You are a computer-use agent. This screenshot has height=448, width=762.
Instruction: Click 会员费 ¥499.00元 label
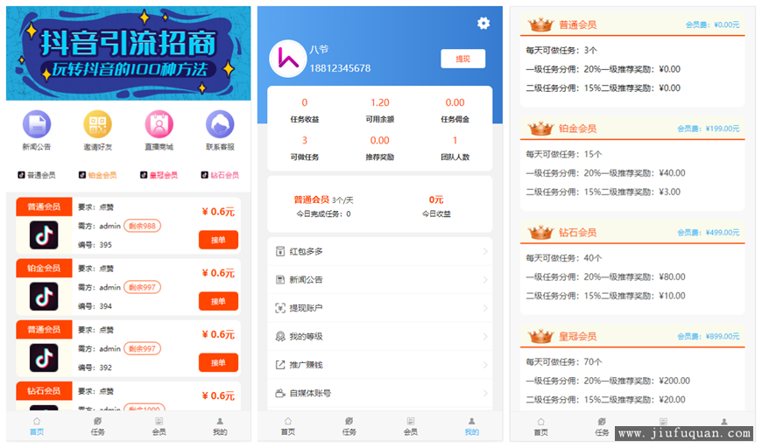tap(708, 233)
